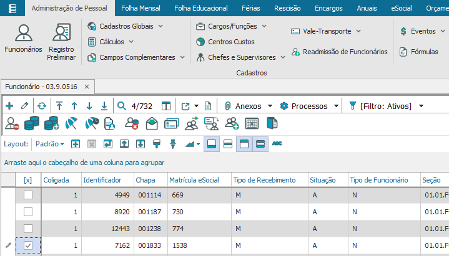This screenshot has height=256, width=449.
Task: Open the Funcionários ribbon icon
Action: click(x=23, y=42)
